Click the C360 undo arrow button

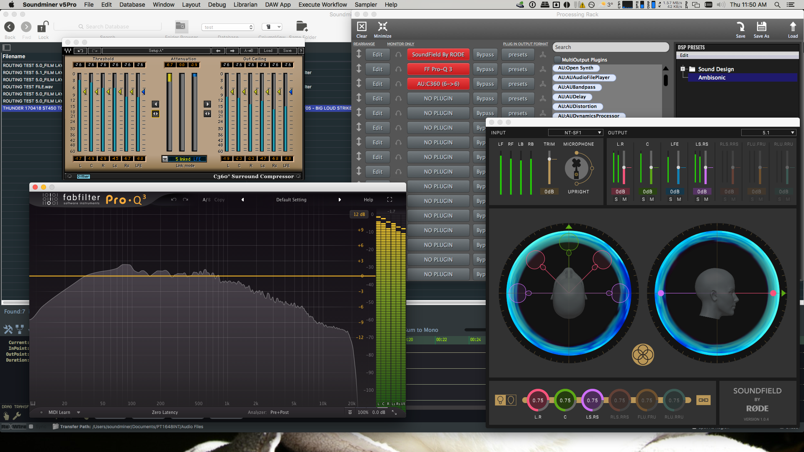point(80,51)
